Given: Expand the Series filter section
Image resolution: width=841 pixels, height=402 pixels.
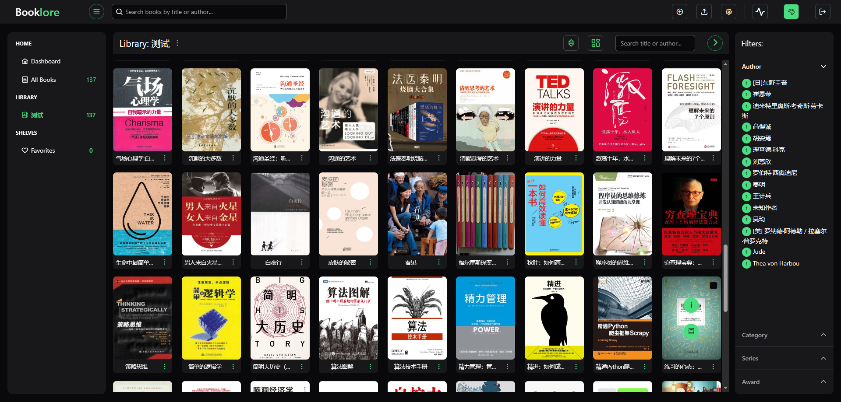Looking at the screenshot, I should [x=824, y=358].
